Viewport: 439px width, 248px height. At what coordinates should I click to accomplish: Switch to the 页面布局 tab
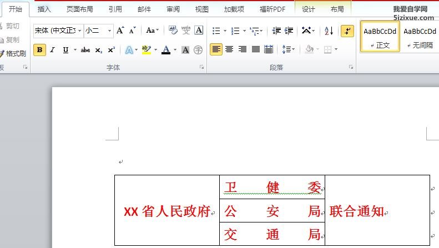[80, 9]
